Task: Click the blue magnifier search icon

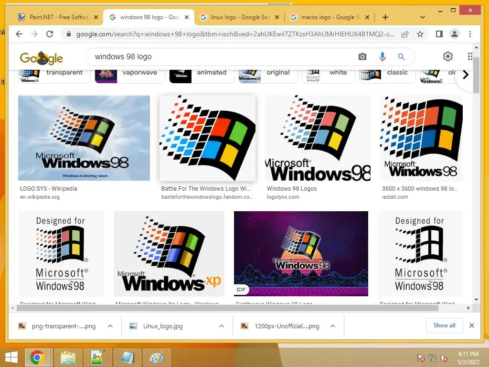Action: pyautogui.click(x=401, y=56)
